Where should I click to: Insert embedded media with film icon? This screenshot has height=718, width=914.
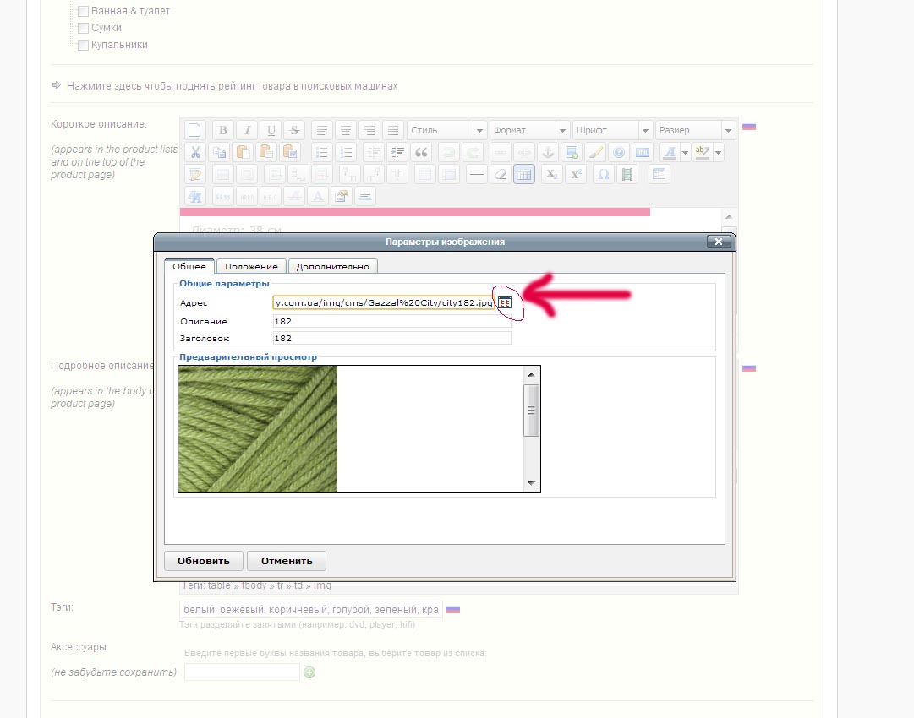[x=627, y=174]
